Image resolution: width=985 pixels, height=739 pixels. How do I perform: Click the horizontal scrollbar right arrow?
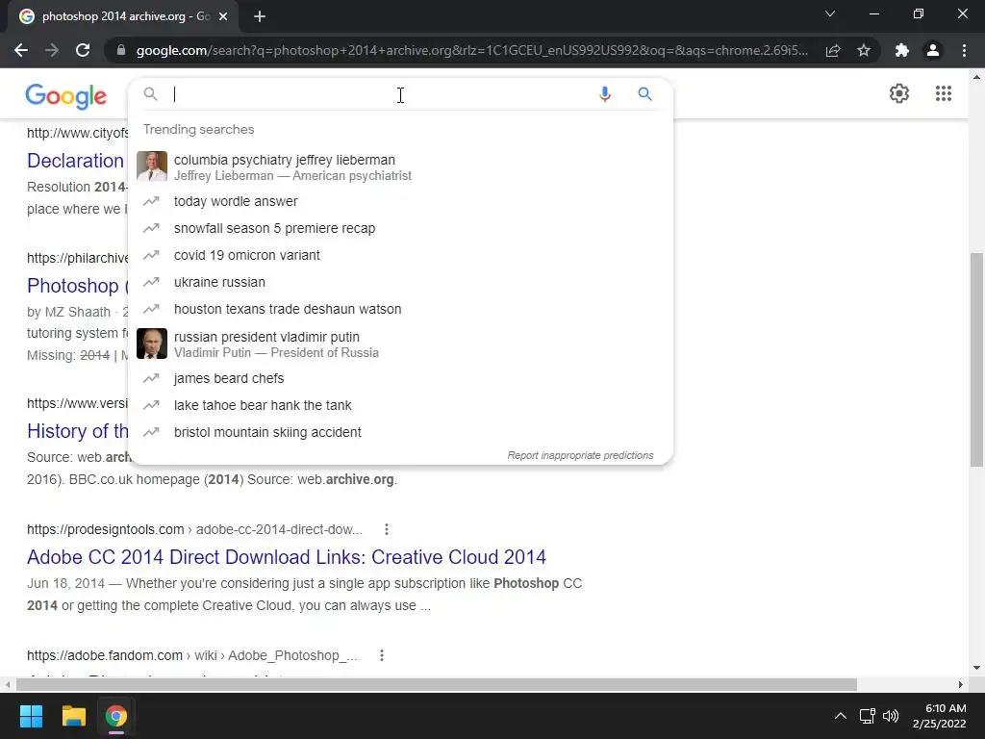(x=961, y=684)
